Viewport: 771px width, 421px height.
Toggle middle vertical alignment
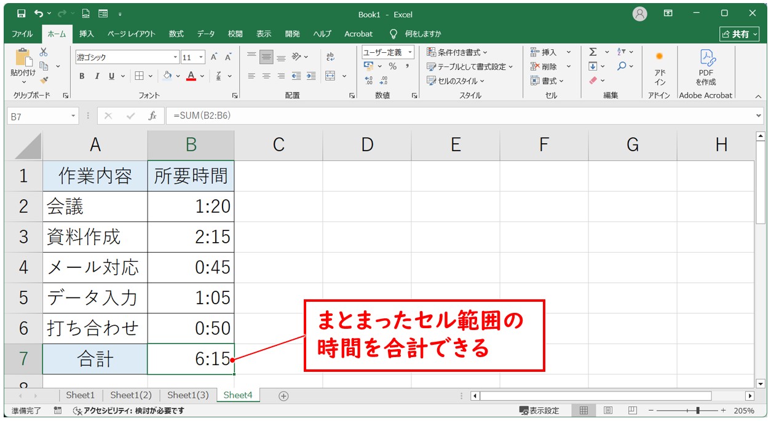(x=266, y=57)
